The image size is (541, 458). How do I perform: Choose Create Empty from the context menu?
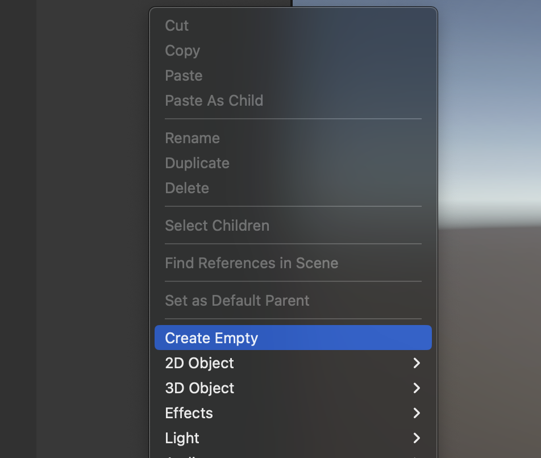(211, 338)
